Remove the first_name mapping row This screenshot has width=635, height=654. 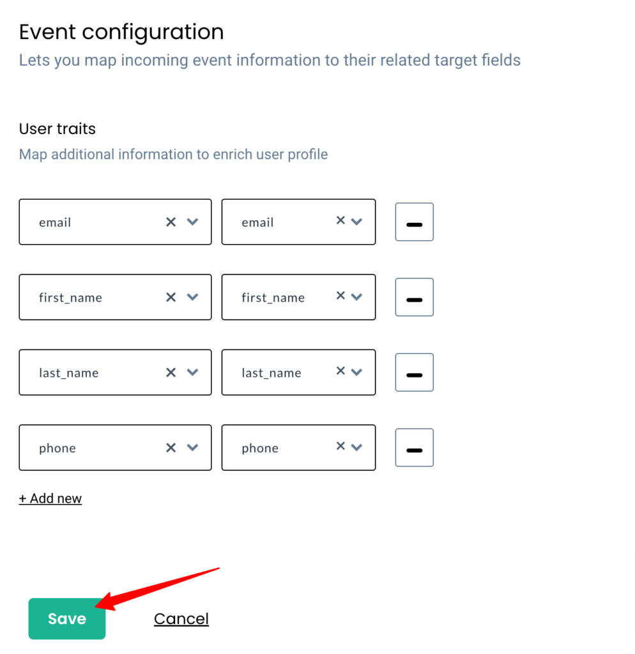415,297
